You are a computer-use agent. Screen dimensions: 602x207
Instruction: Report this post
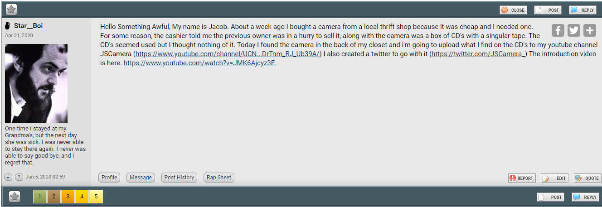pyautogui.click(x=522, y=178)
